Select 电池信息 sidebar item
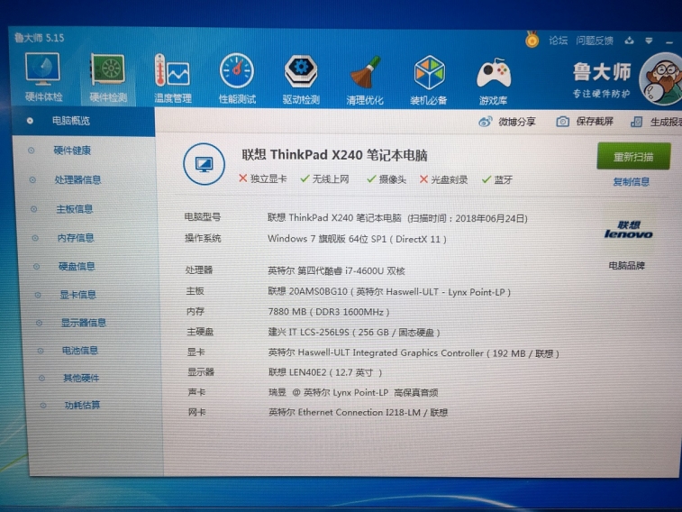 (x=80, y=350)
